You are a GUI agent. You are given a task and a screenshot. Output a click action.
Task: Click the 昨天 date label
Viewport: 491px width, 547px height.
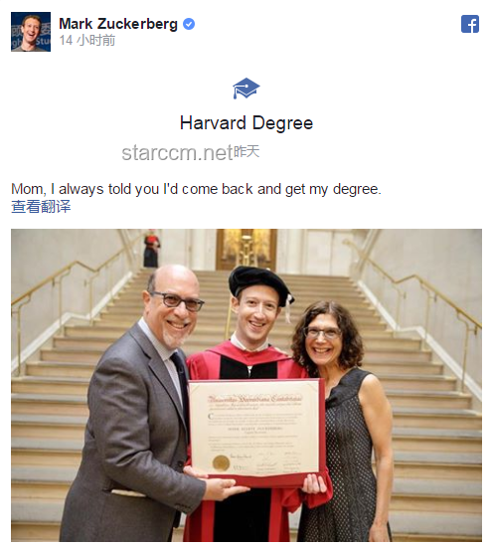click(246, 152)
